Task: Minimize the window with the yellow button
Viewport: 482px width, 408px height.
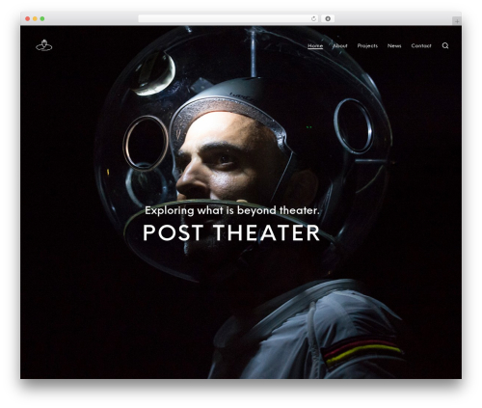Action: tap(35, 19)
